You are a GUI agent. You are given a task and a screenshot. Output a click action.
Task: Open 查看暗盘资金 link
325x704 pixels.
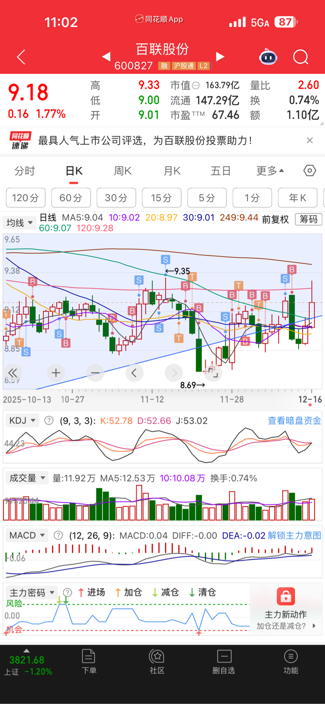(x=295, y=421)
